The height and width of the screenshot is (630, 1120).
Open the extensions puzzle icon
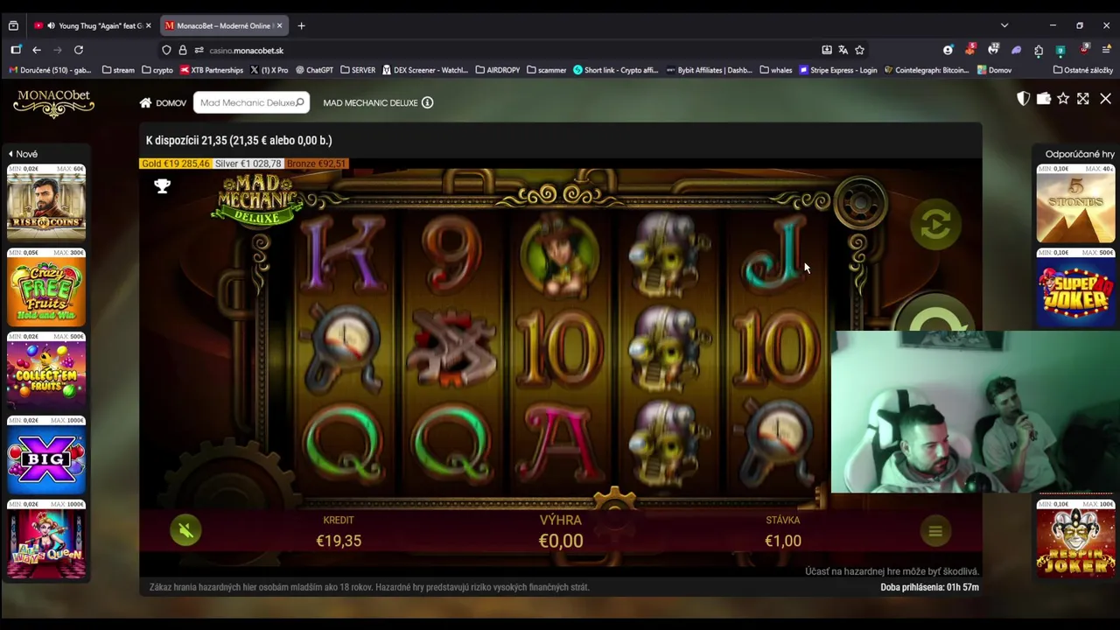click(x=1039, y=50)
